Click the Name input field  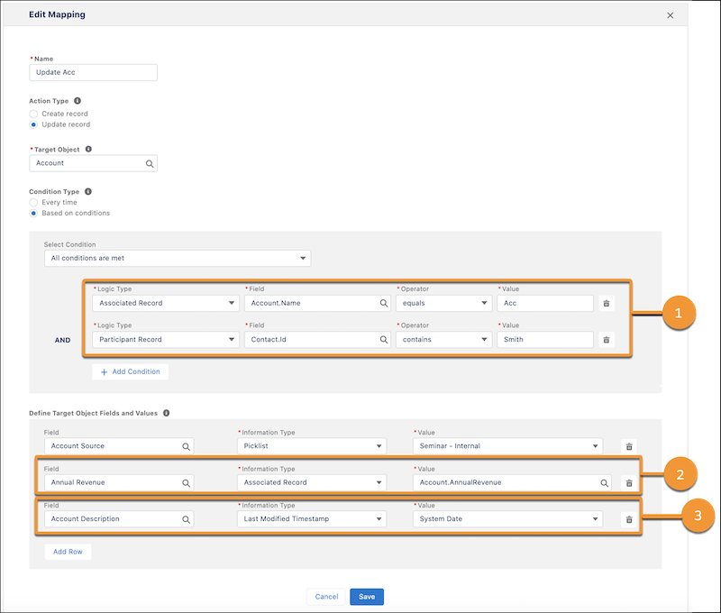[94, 72]
